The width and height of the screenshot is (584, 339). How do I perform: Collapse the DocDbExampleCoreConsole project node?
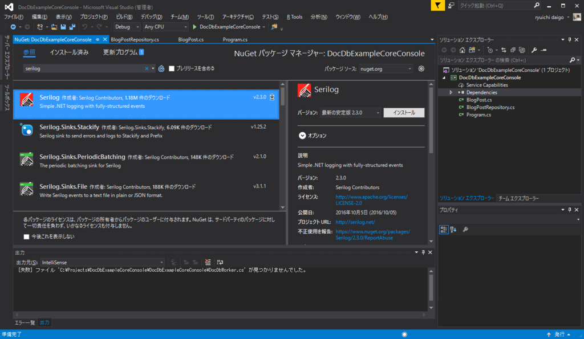[x=444, y=78]
